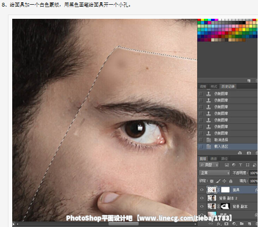The height and width of the screenshot is (227, 258).
Task: Select the 面具 layer name
Action: (x=236, y=190)
